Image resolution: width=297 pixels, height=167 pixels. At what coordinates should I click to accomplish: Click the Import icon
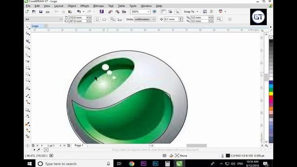pyautogui.click(x=110, y=12)
